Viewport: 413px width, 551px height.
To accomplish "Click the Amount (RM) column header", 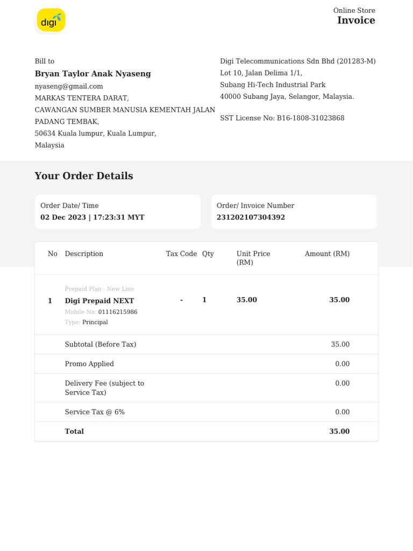I will [x=327, y=254].
